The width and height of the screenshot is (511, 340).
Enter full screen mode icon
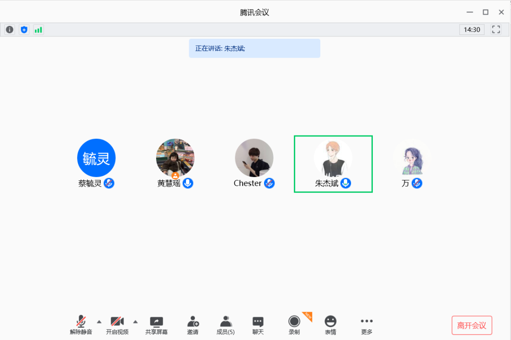(496, 30)
